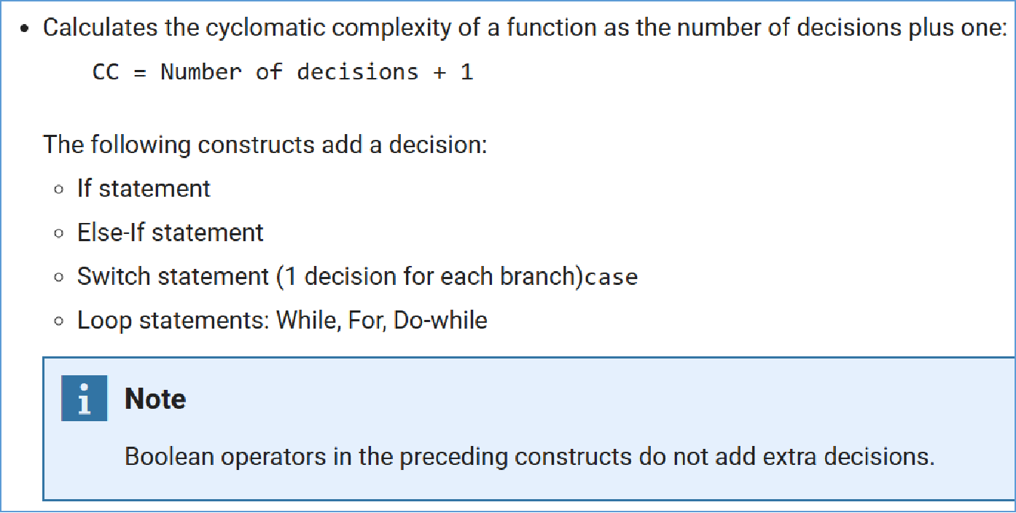Screen dimensions: 1016x513
Task: Click the hollow bullet beside Switch statement
Action: (59, 278)
